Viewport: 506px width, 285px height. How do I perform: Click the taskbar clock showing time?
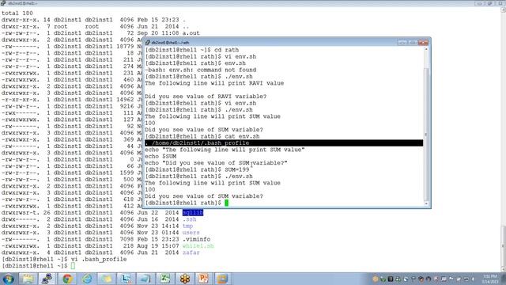[x=490, y=279]
